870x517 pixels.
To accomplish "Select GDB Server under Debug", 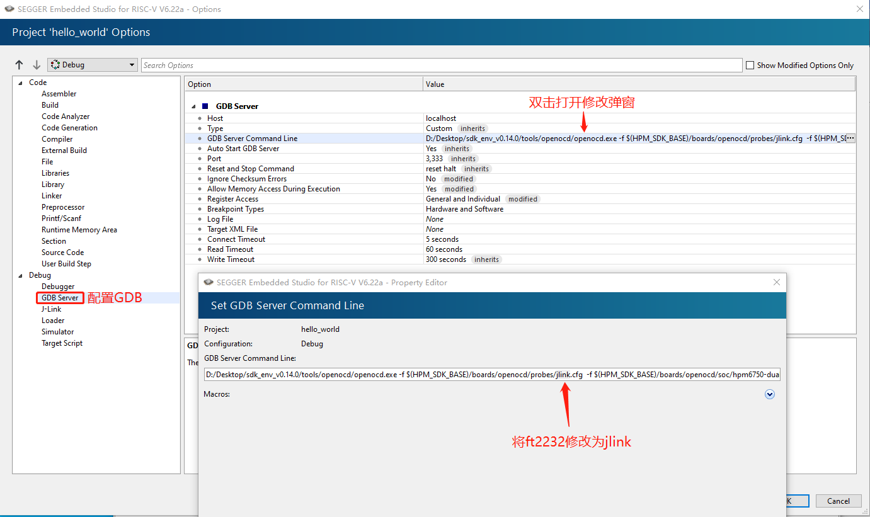I will (60, 298).
